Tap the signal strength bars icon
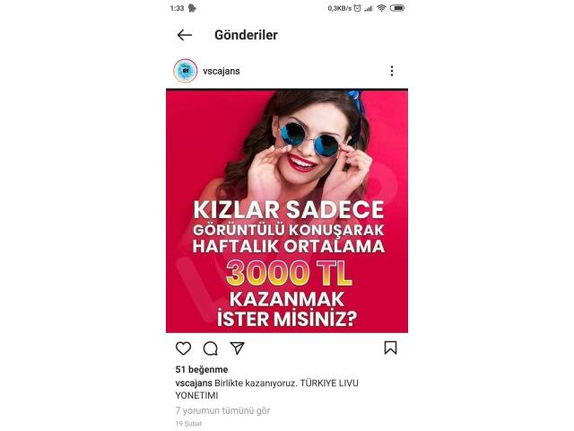Image resolution: width=574 pixels, height=431 pixels. (369, 8)
